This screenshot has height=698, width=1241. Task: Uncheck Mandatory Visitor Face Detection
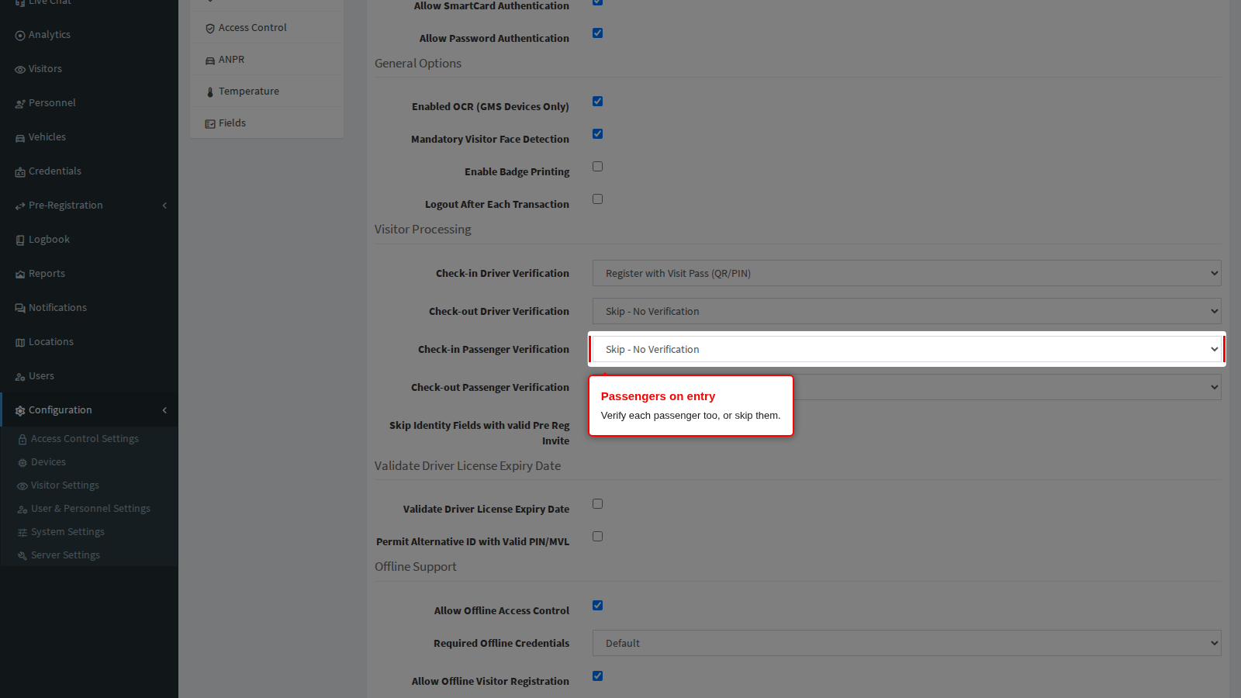(x=597, y=133)
